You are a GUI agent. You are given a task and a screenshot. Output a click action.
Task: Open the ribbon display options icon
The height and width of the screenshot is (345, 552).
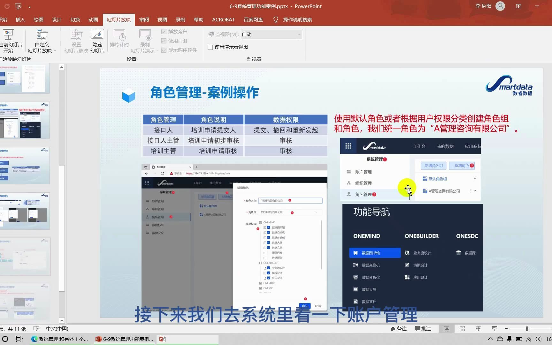518,6
